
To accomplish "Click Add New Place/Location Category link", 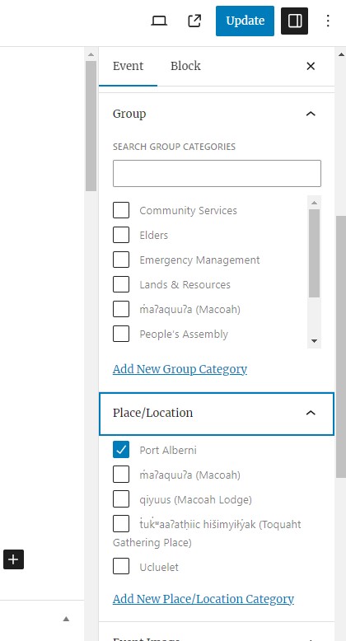I will 203,599.
